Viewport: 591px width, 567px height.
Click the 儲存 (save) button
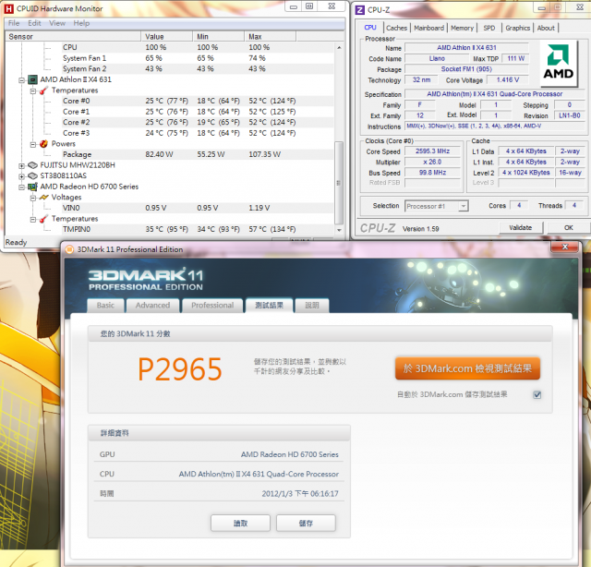pos(306,524)
